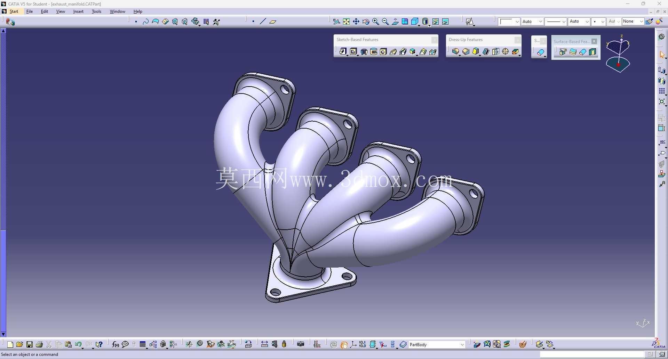Choose the Shaft tool icon
Viewport: 668px width, 359px height.
pos(364,52)
